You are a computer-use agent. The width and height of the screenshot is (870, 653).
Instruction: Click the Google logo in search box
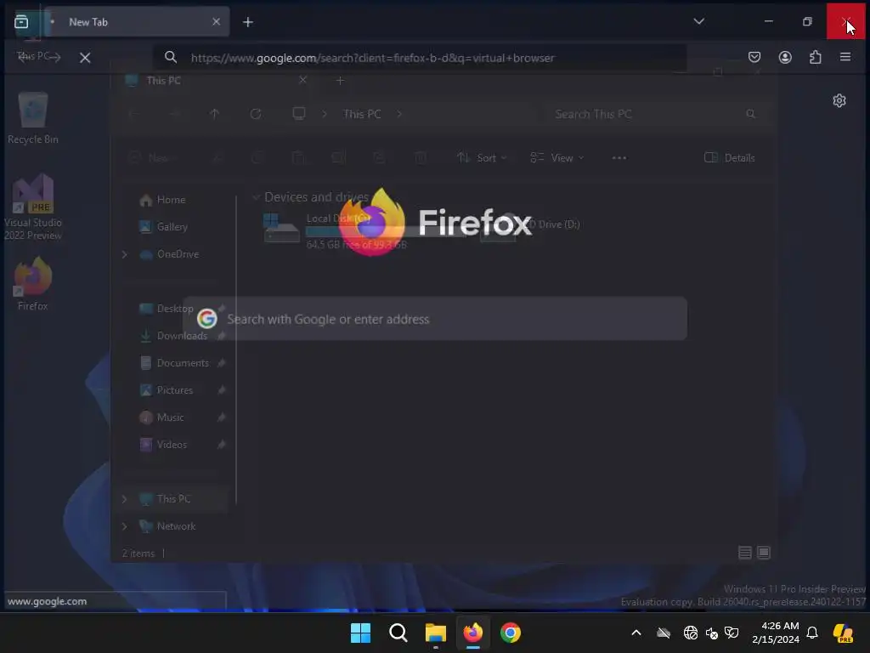click(x=207, y=319)
